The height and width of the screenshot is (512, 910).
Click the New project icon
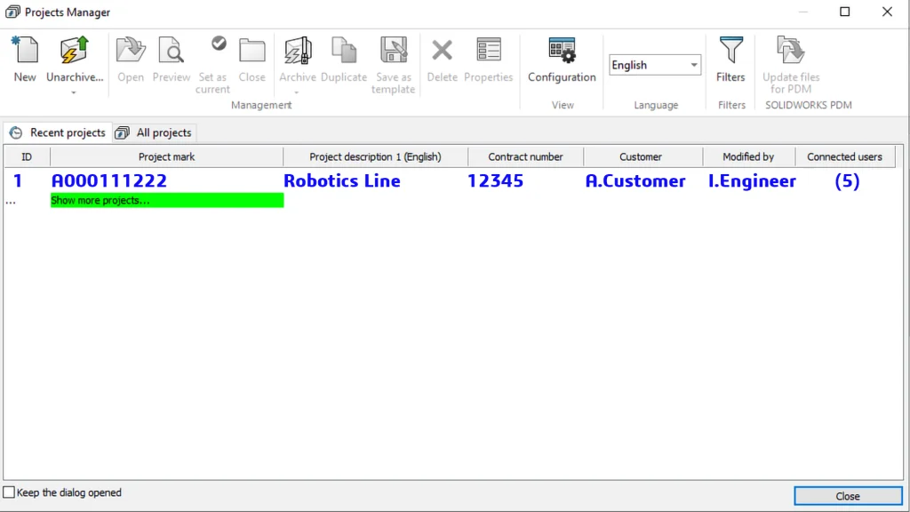click(x=25, y=52)
